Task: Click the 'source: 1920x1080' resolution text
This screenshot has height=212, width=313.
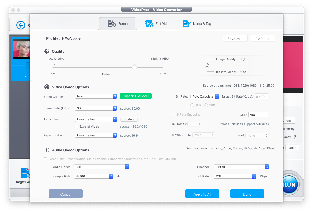Action: 134,126
